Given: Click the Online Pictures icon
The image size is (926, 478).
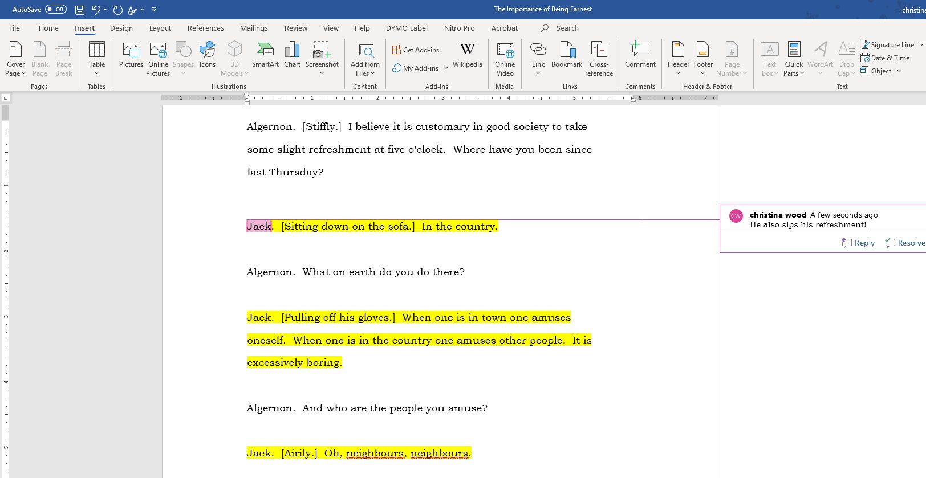Looking at the screenshot, I should [x=158, y=59].
